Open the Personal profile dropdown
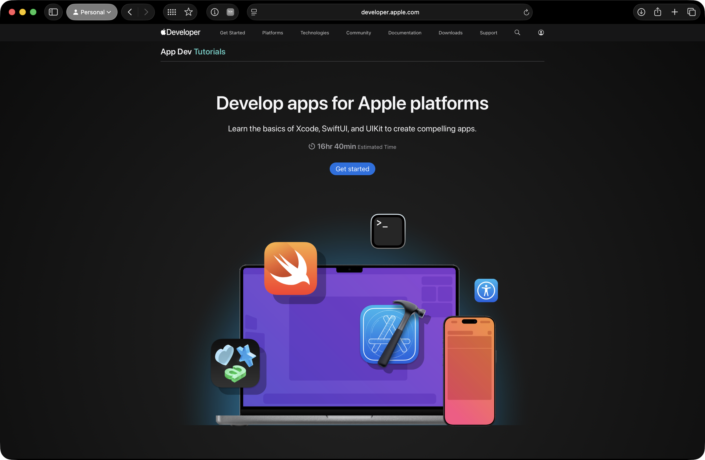 tap(92, 12)
